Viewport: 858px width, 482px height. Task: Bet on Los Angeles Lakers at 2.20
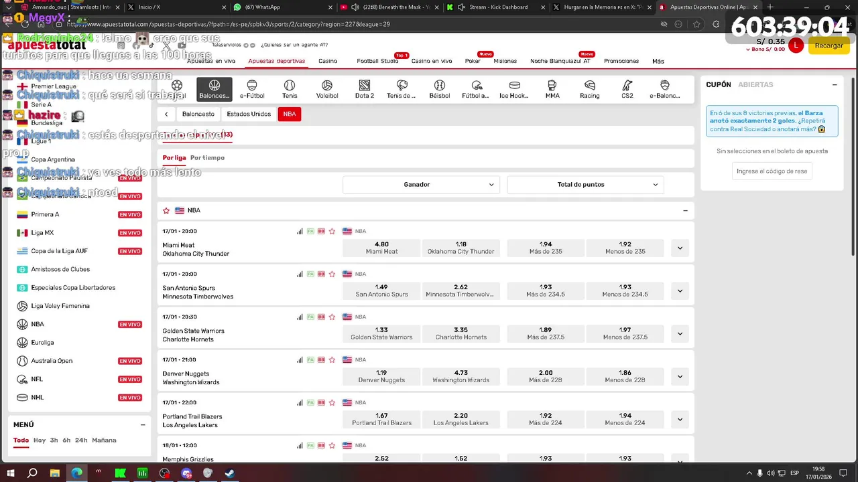(x=461, y=420)
